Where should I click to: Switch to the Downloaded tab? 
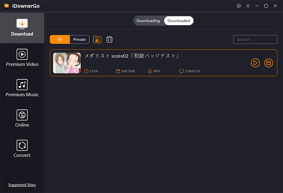click(x=179, y=21)
